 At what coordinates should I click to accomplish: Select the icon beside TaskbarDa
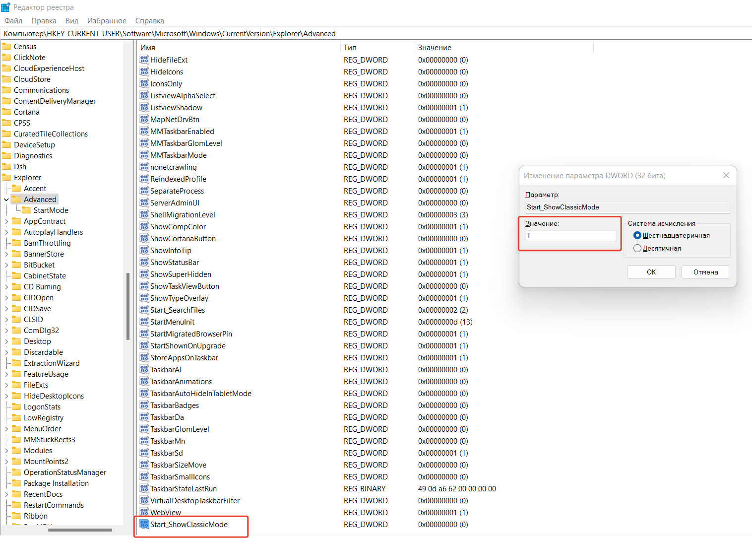[x=144, y=417]
